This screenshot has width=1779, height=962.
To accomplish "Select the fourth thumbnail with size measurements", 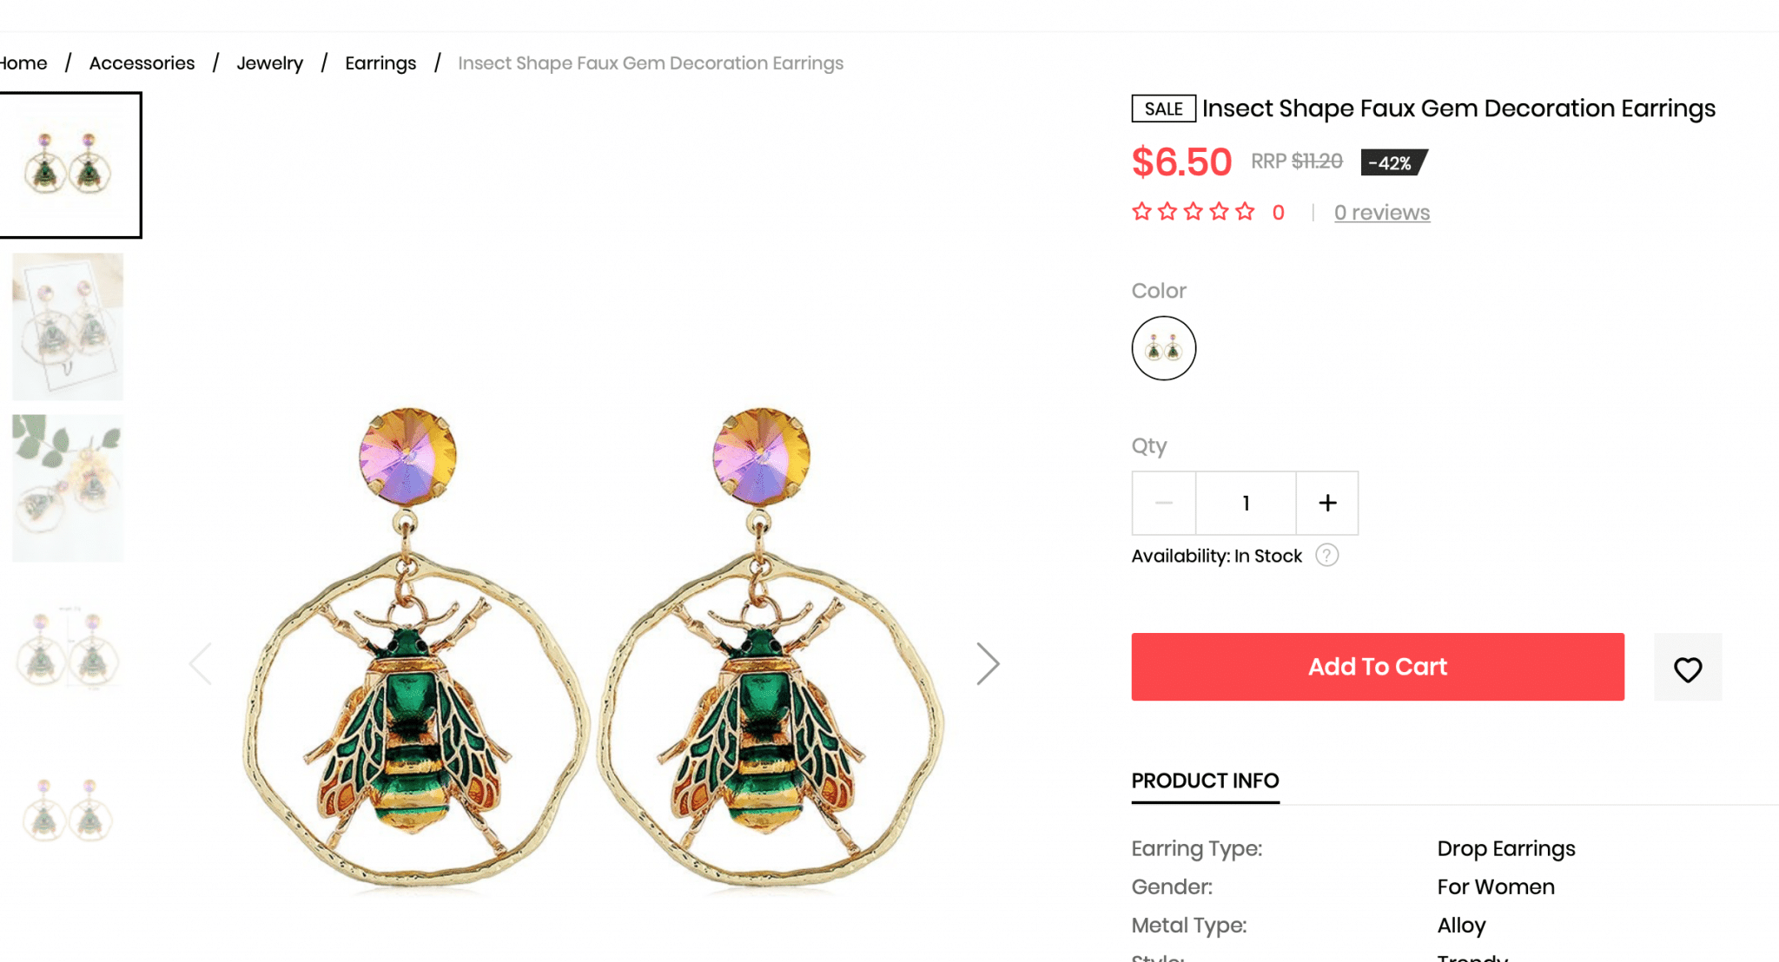I will (x=68, y=649).
